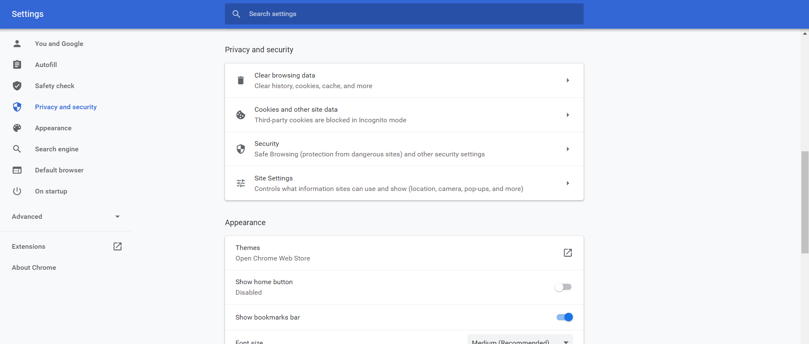Turn off the Show bookmarks bar toggle

[x=564, y=317]
